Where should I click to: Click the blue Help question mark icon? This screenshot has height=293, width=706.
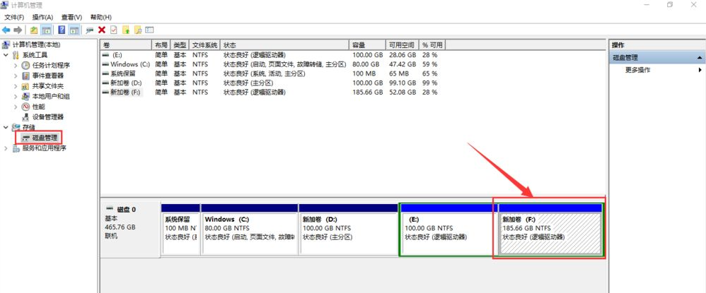coord(62,30)
